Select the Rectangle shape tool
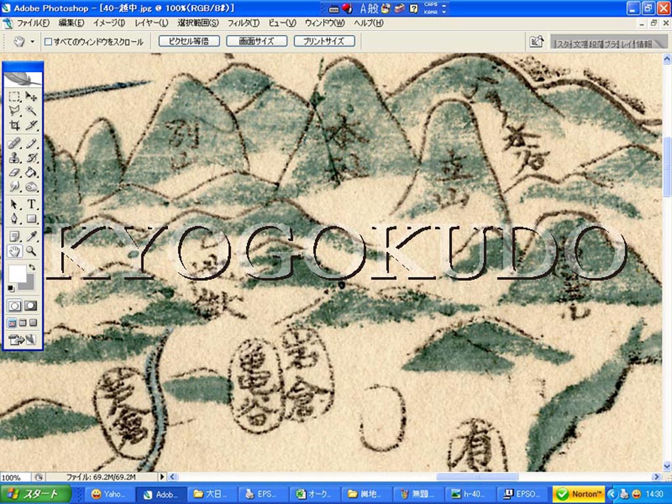This screenshot has width=672, height=504. 31,219
